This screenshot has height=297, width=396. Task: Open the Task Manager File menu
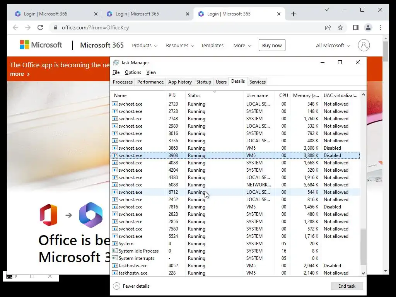tap(116, 72)
